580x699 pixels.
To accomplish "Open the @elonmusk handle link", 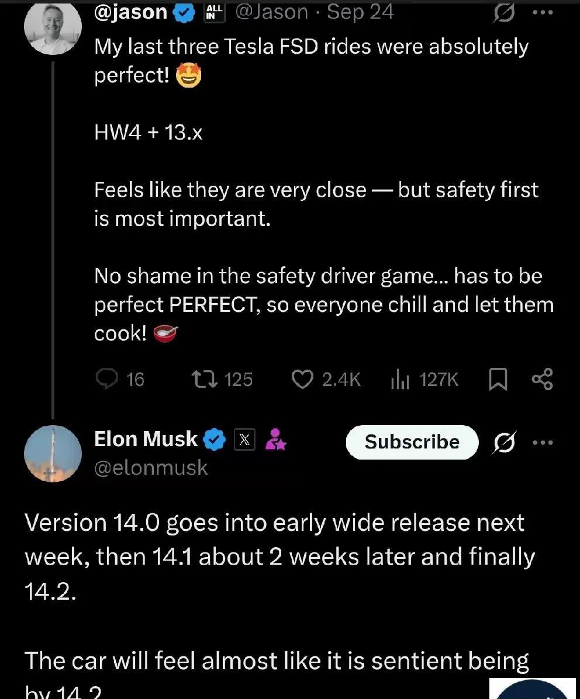I will pyautogui.click(x=150, y=468).
